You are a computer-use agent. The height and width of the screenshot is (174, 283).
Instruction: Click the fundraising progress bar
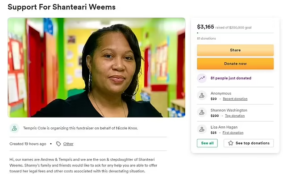coord(235,33)
